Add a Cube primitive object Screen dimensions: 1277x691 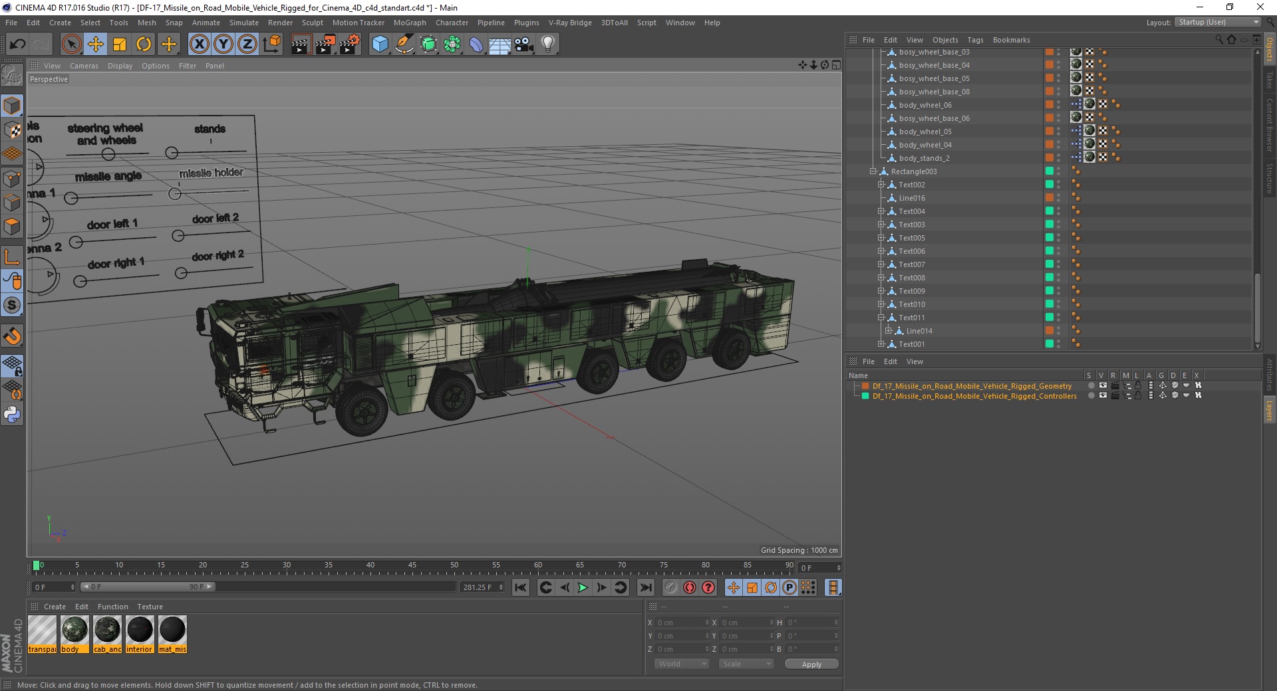coord(380,45)
